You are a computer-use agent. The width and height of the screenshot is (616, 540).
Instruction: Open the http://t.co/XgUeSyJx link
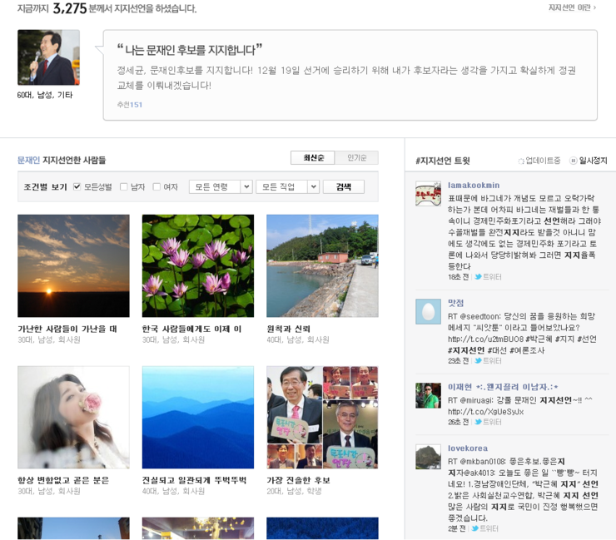tap(485, 412)
